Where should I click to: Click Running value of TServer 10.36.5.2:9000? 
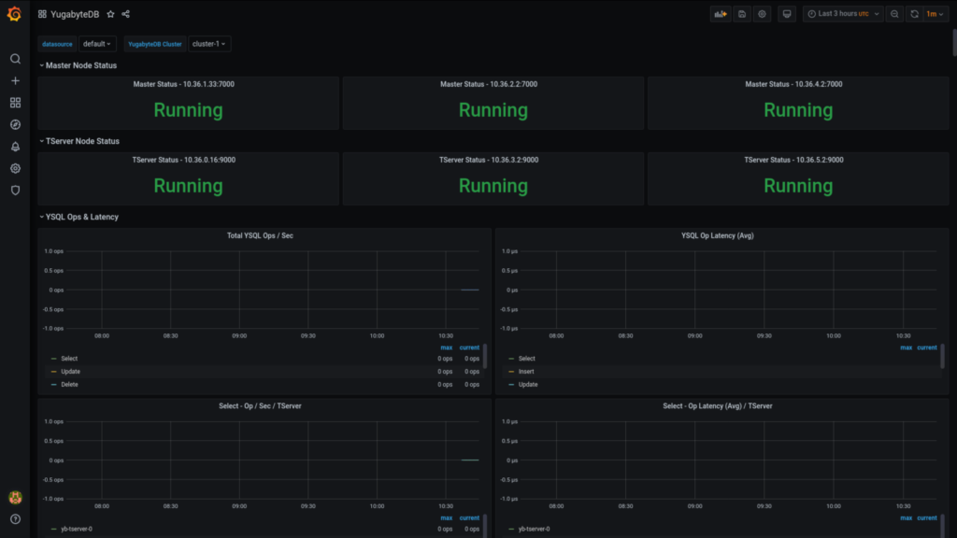(x=798, y=186)
